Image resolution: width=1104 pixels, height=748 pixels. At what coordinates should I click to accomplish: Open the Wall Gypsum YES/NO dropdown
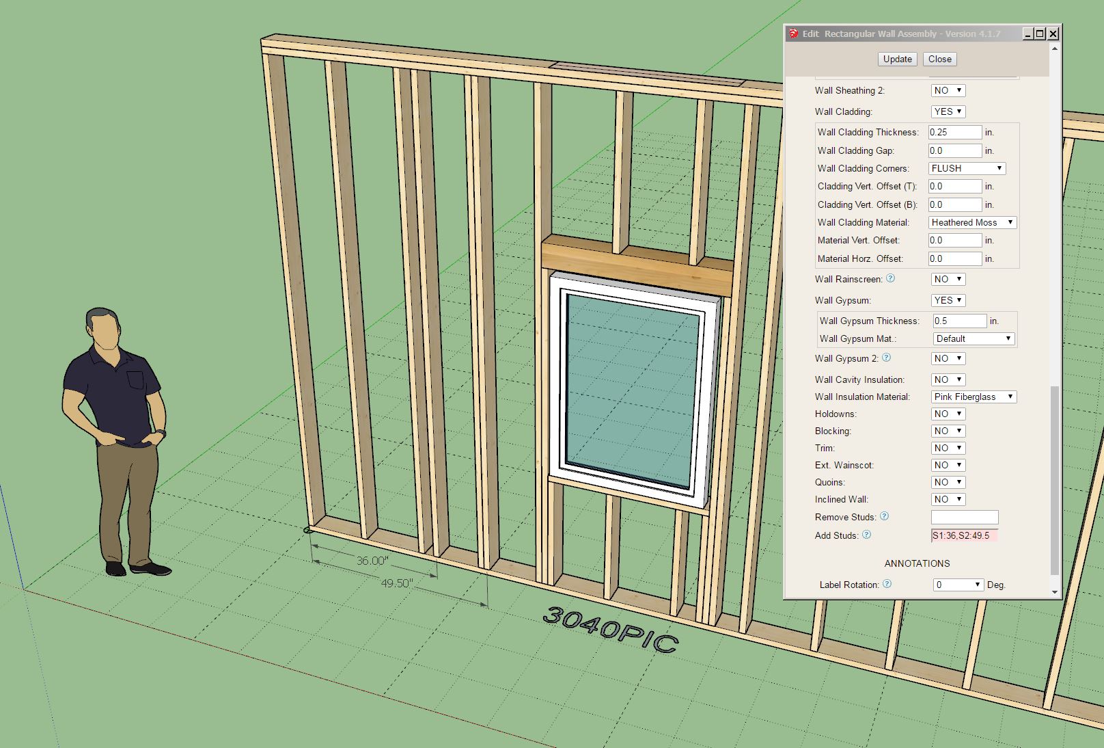click(x=948, y=300)
